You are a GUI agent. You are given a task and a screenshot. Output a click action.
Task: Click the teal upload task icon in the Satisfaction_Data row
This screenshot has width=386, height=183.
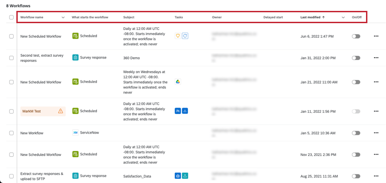(x=185, y=176)
